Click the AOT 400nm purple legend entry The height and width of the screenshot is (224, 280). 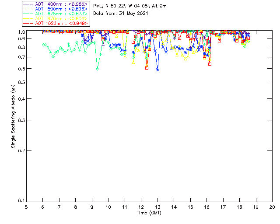click(56, 4)
